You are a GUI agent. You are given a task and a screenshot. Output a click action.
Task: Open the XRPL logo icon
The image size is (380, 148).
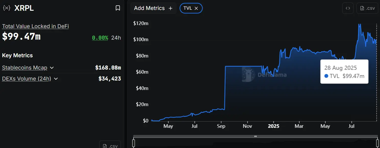tap(6, 8)
